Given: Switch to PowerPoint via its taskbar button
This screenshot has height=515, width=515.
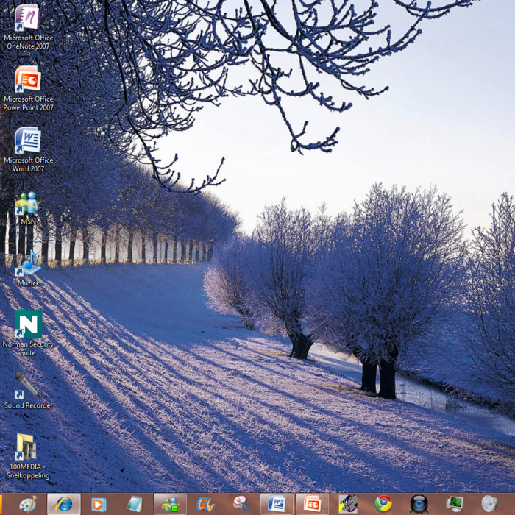Looking at the screenshot, I should [312, 504].
